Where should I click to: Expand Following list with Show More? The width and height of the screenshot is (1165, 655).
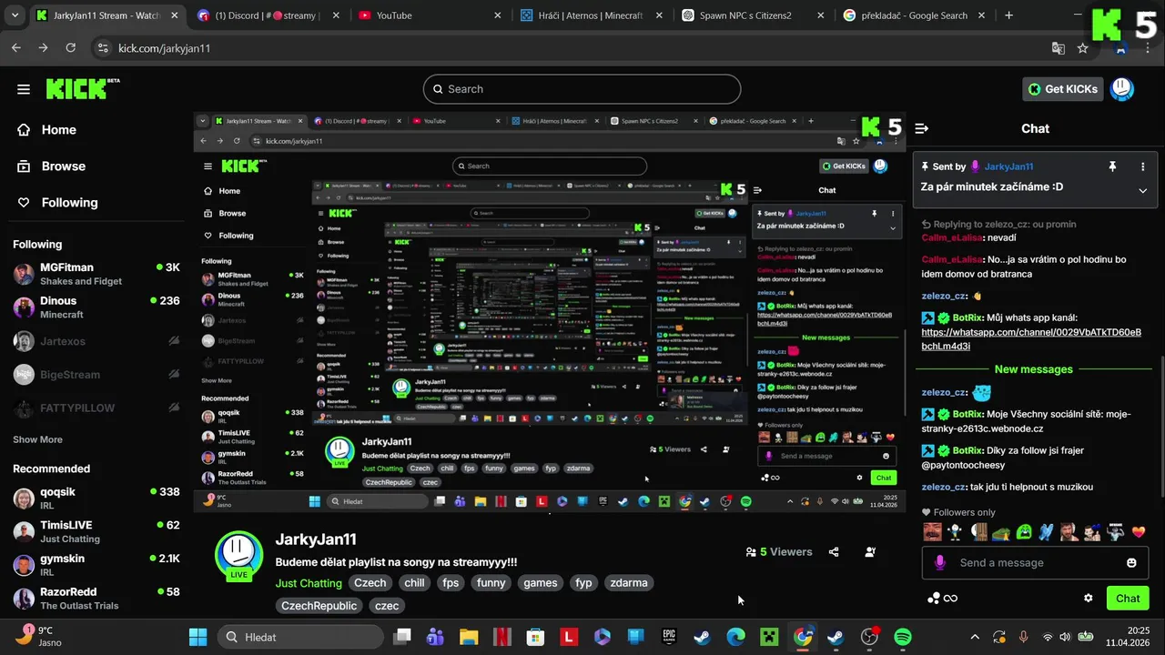(37, 439)
